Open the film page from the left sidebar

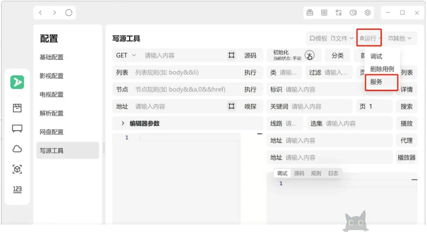pyautogui.click(x=17, y=108)
